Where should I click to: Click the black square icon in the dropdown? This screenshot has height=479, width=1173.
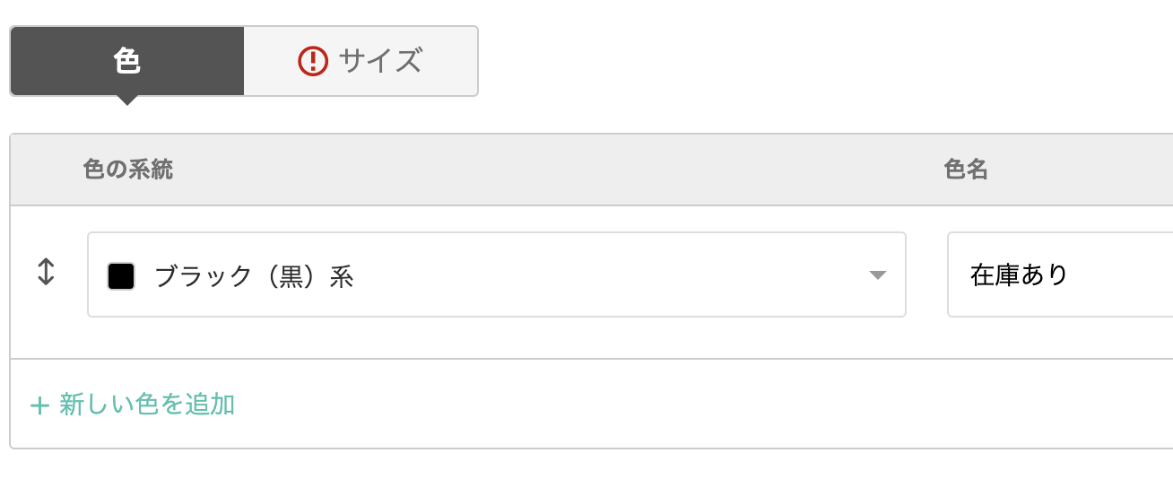121,276
